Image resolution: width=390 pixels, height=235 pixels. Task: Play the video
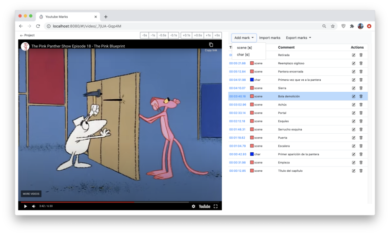point(25,206)
